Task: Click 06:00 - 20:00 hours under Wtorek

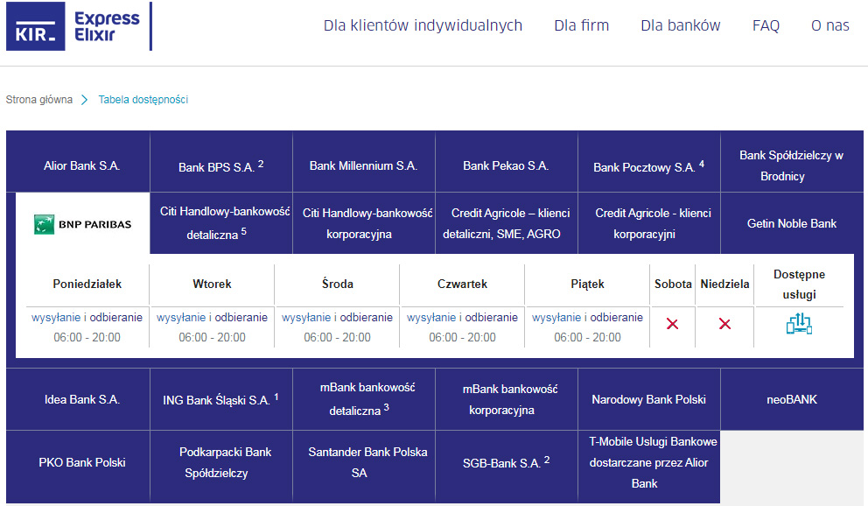Action: click(212, 337)
